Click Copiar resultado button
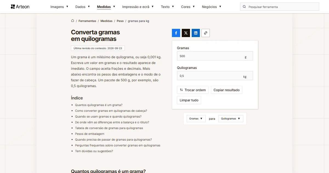This screenshot has width=329, height=173. coord(226,90)
